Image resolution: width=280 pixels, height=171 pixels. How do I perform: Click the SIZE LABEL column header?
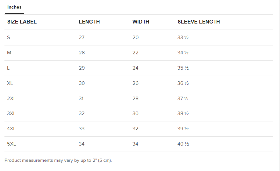(22, 22)
